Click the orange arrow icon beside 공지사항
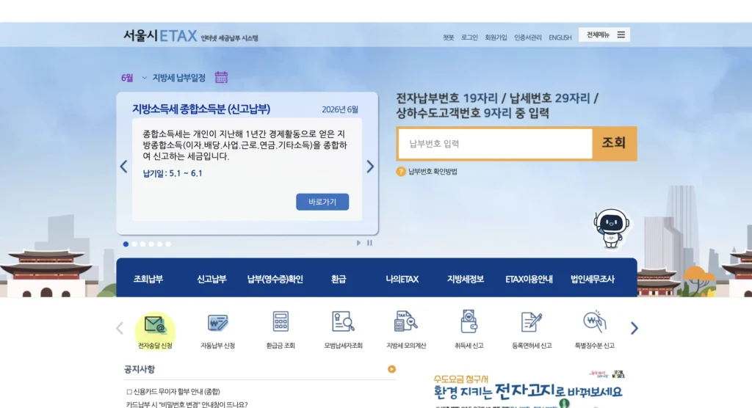Image resolution: width=752 pixels, height=408 pixels. pyautogui.click(x=391, y=369)
